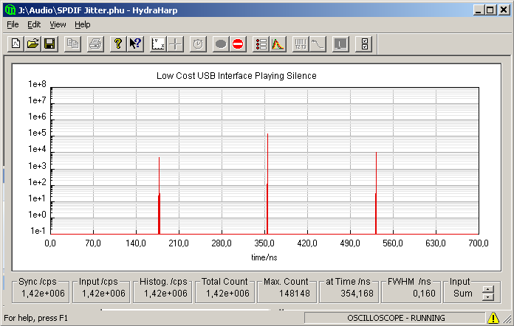Click the red peak near 530 ns
The height and width of the screenshot is (326, 514).
376,193
